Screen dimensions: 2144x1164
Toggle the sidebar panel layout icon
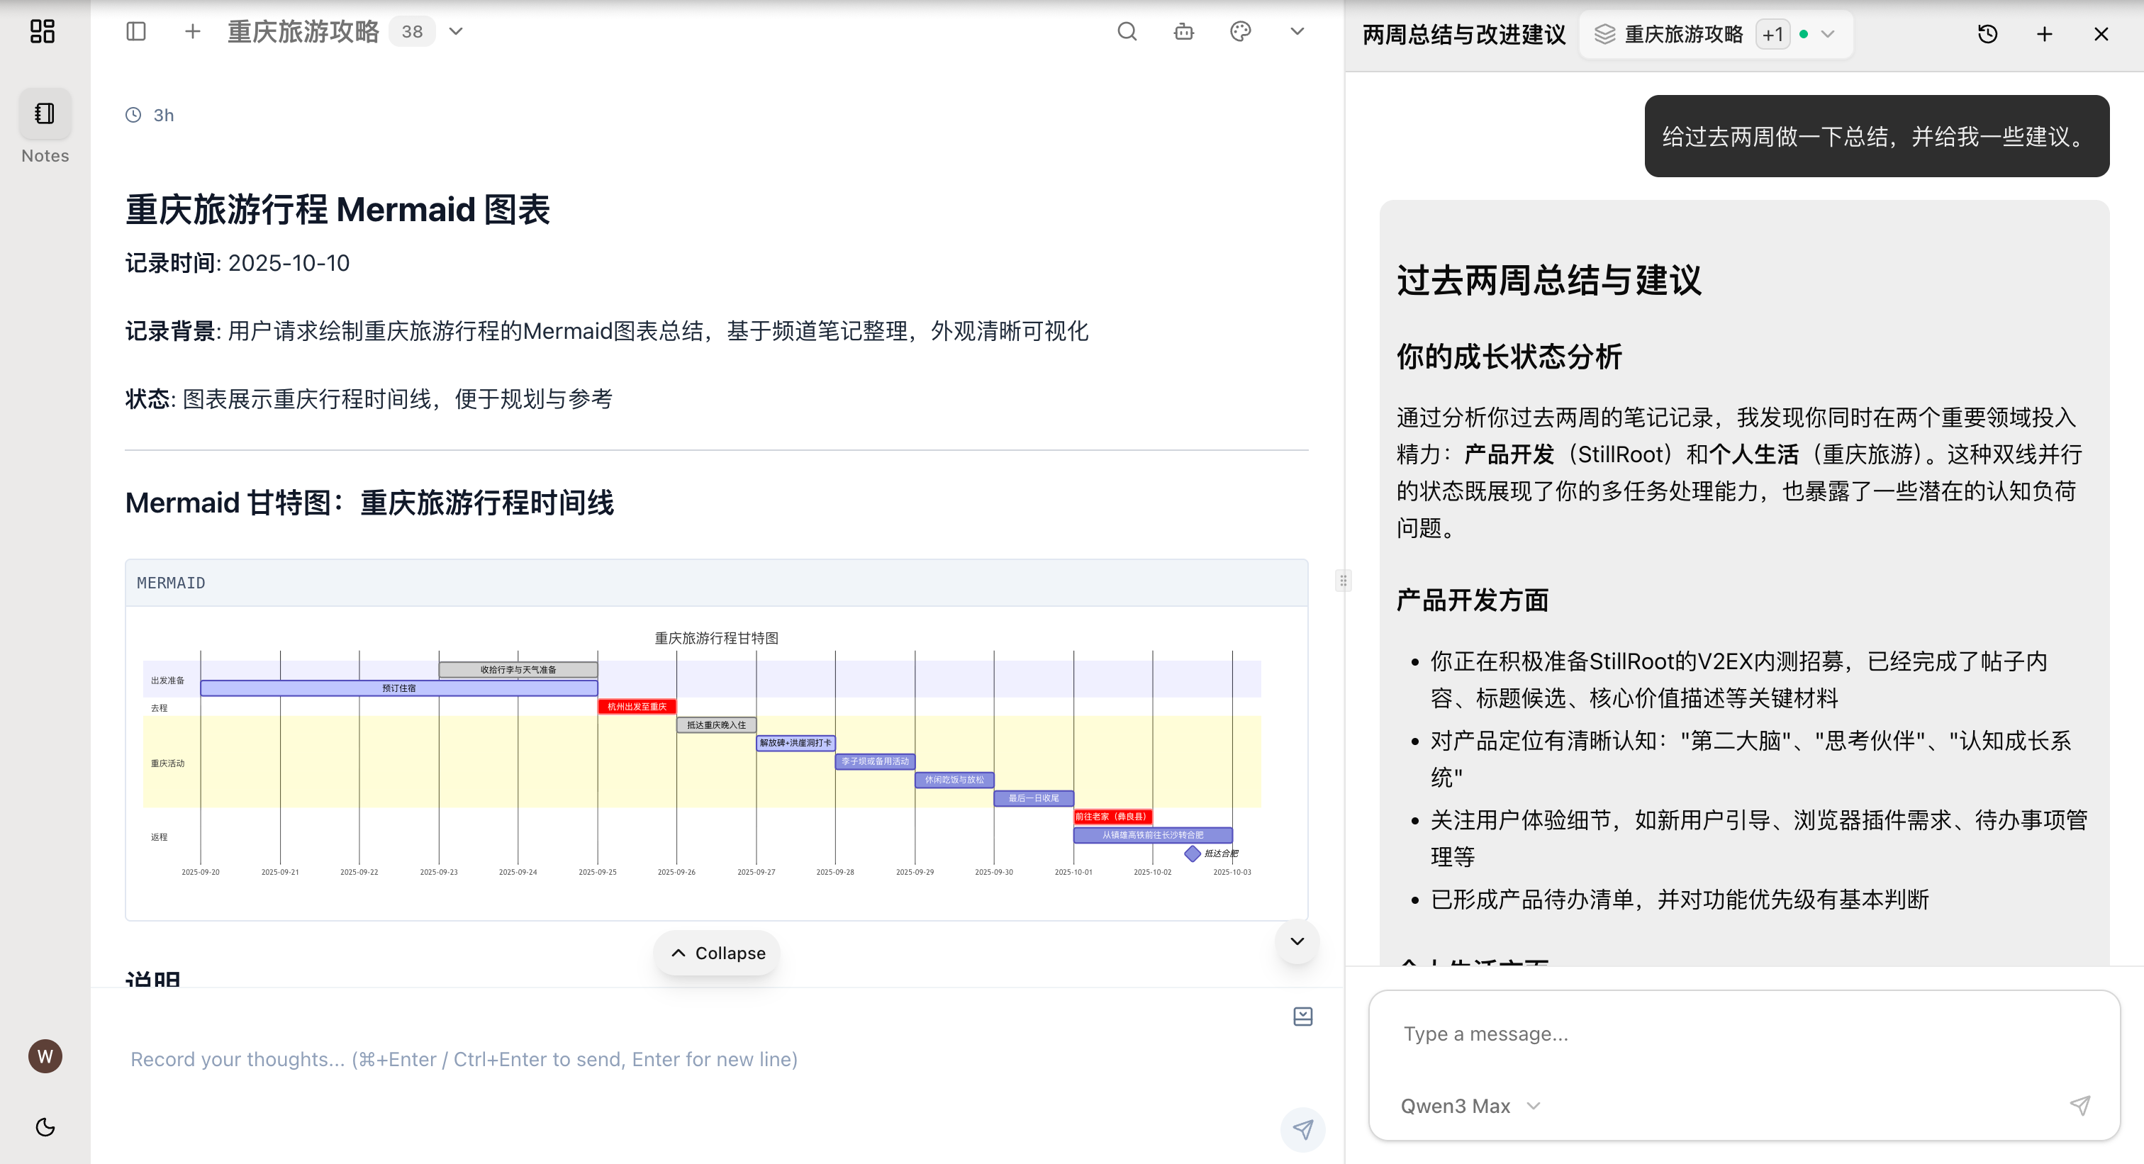(x=135, y=32)
